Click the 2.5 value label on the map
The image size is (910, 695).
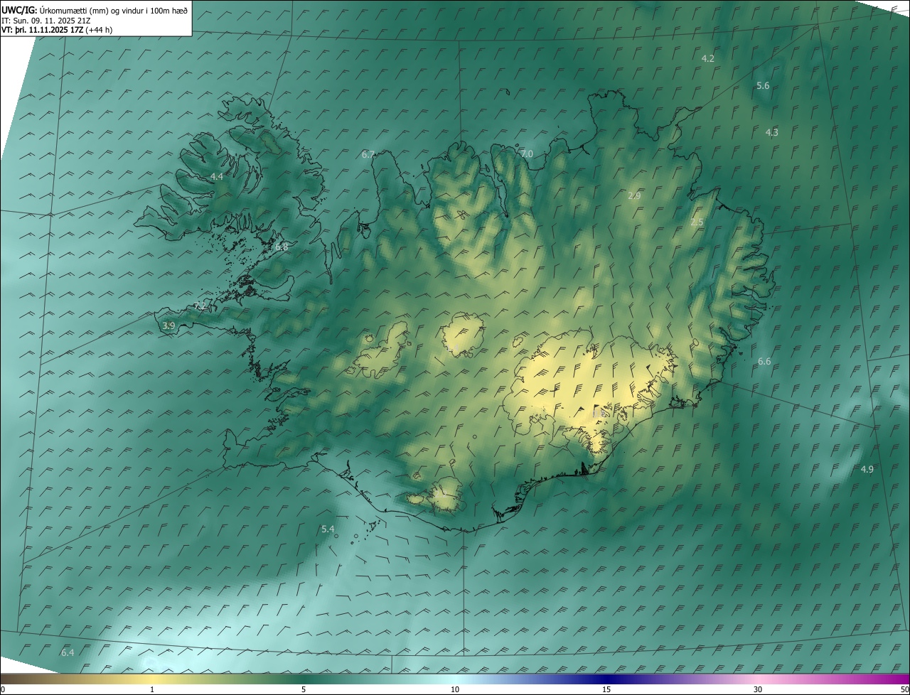[x=697, y=222]
